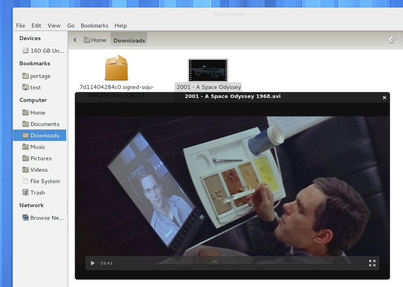The height and width of the screenshot is (287, 403).
Task: Select the 160 GB drive in sidebar
Action: 42,51
